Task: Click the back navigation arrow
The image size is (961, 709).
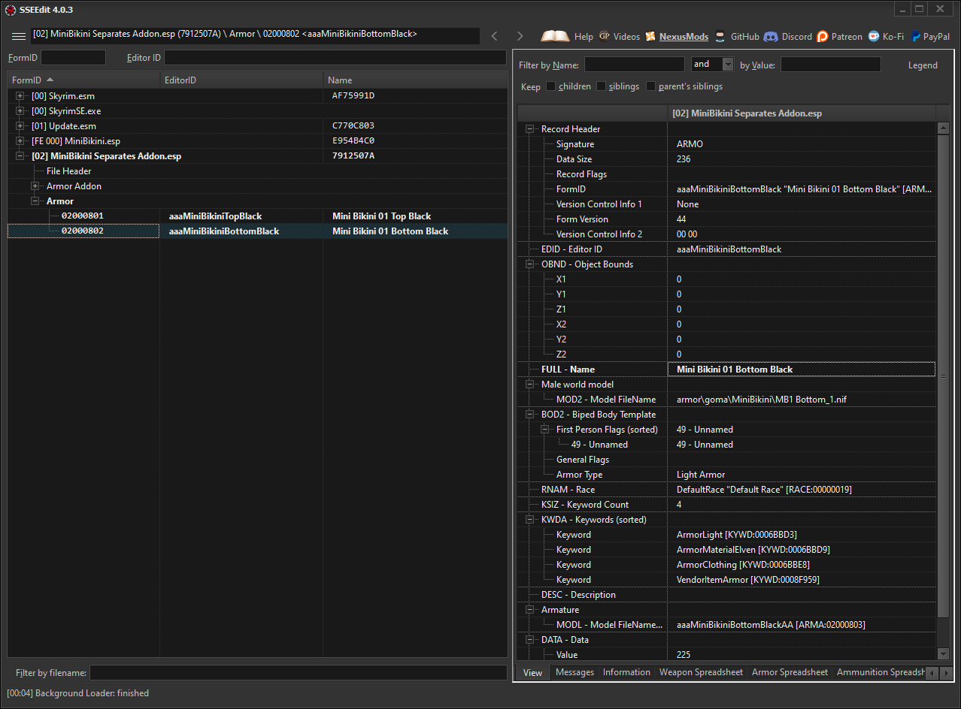Action: click(x=494, y=36)
